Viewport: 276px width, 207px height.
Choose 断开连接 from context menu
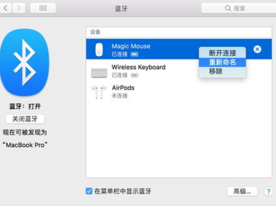click(222, 53)
